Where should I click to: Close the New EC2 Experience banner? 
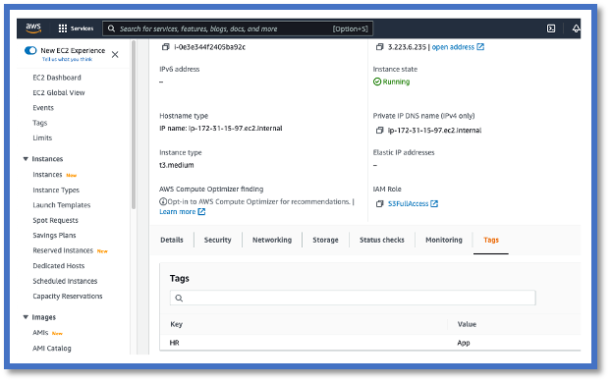(x=115, y=55)
